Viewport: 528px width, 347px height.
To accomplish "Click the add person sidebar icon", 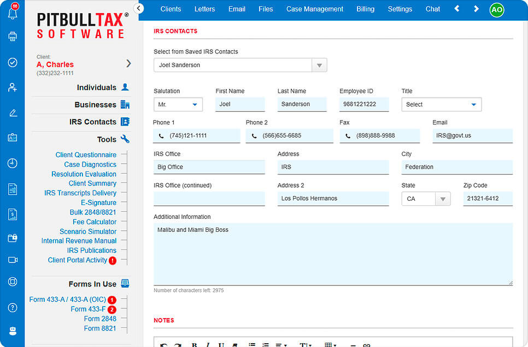I will click(13, 87).
